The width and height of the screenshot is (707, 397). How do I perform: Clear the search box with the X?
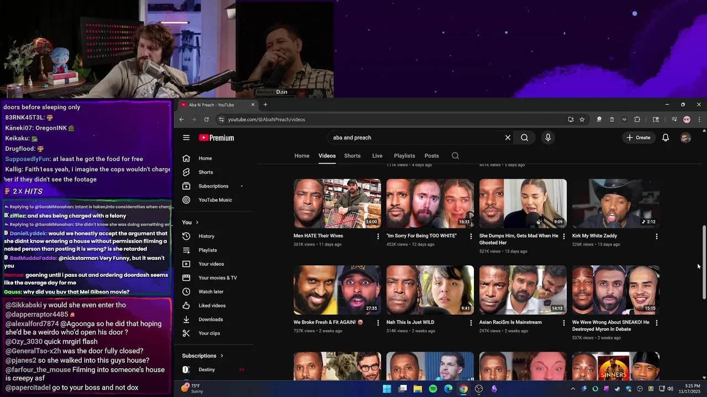[508, 138]
